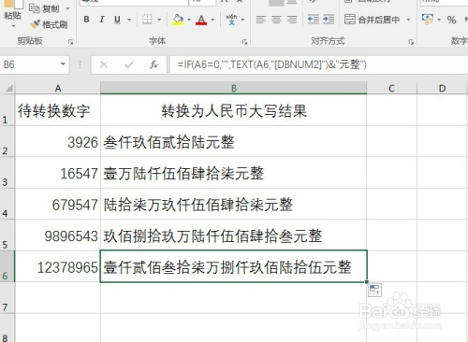This screenshot has height=342, width=468.
Task: Apply underline with the U icon
Action: 117,20
